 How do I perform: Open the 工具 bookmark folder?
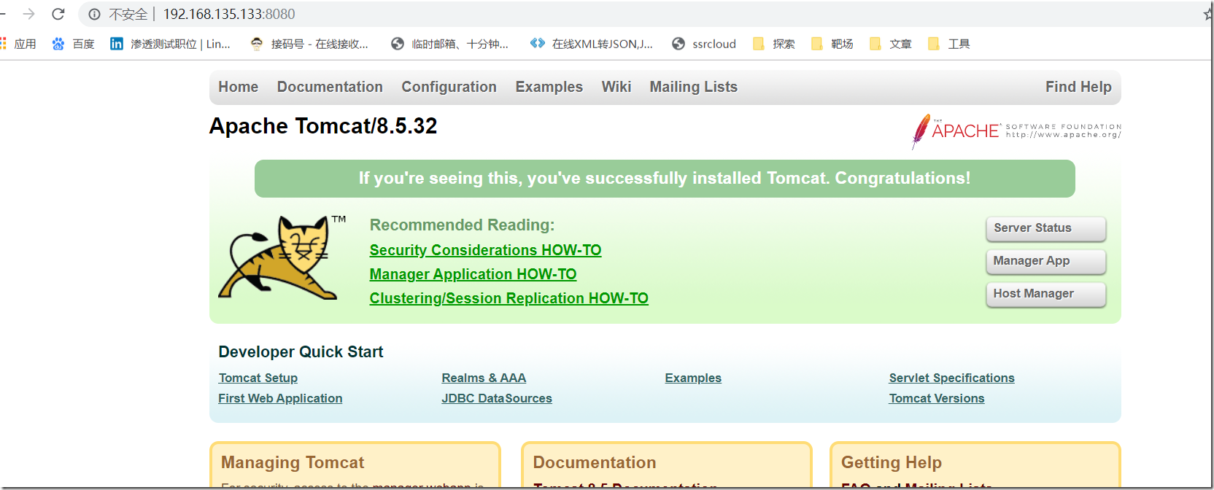949,44
